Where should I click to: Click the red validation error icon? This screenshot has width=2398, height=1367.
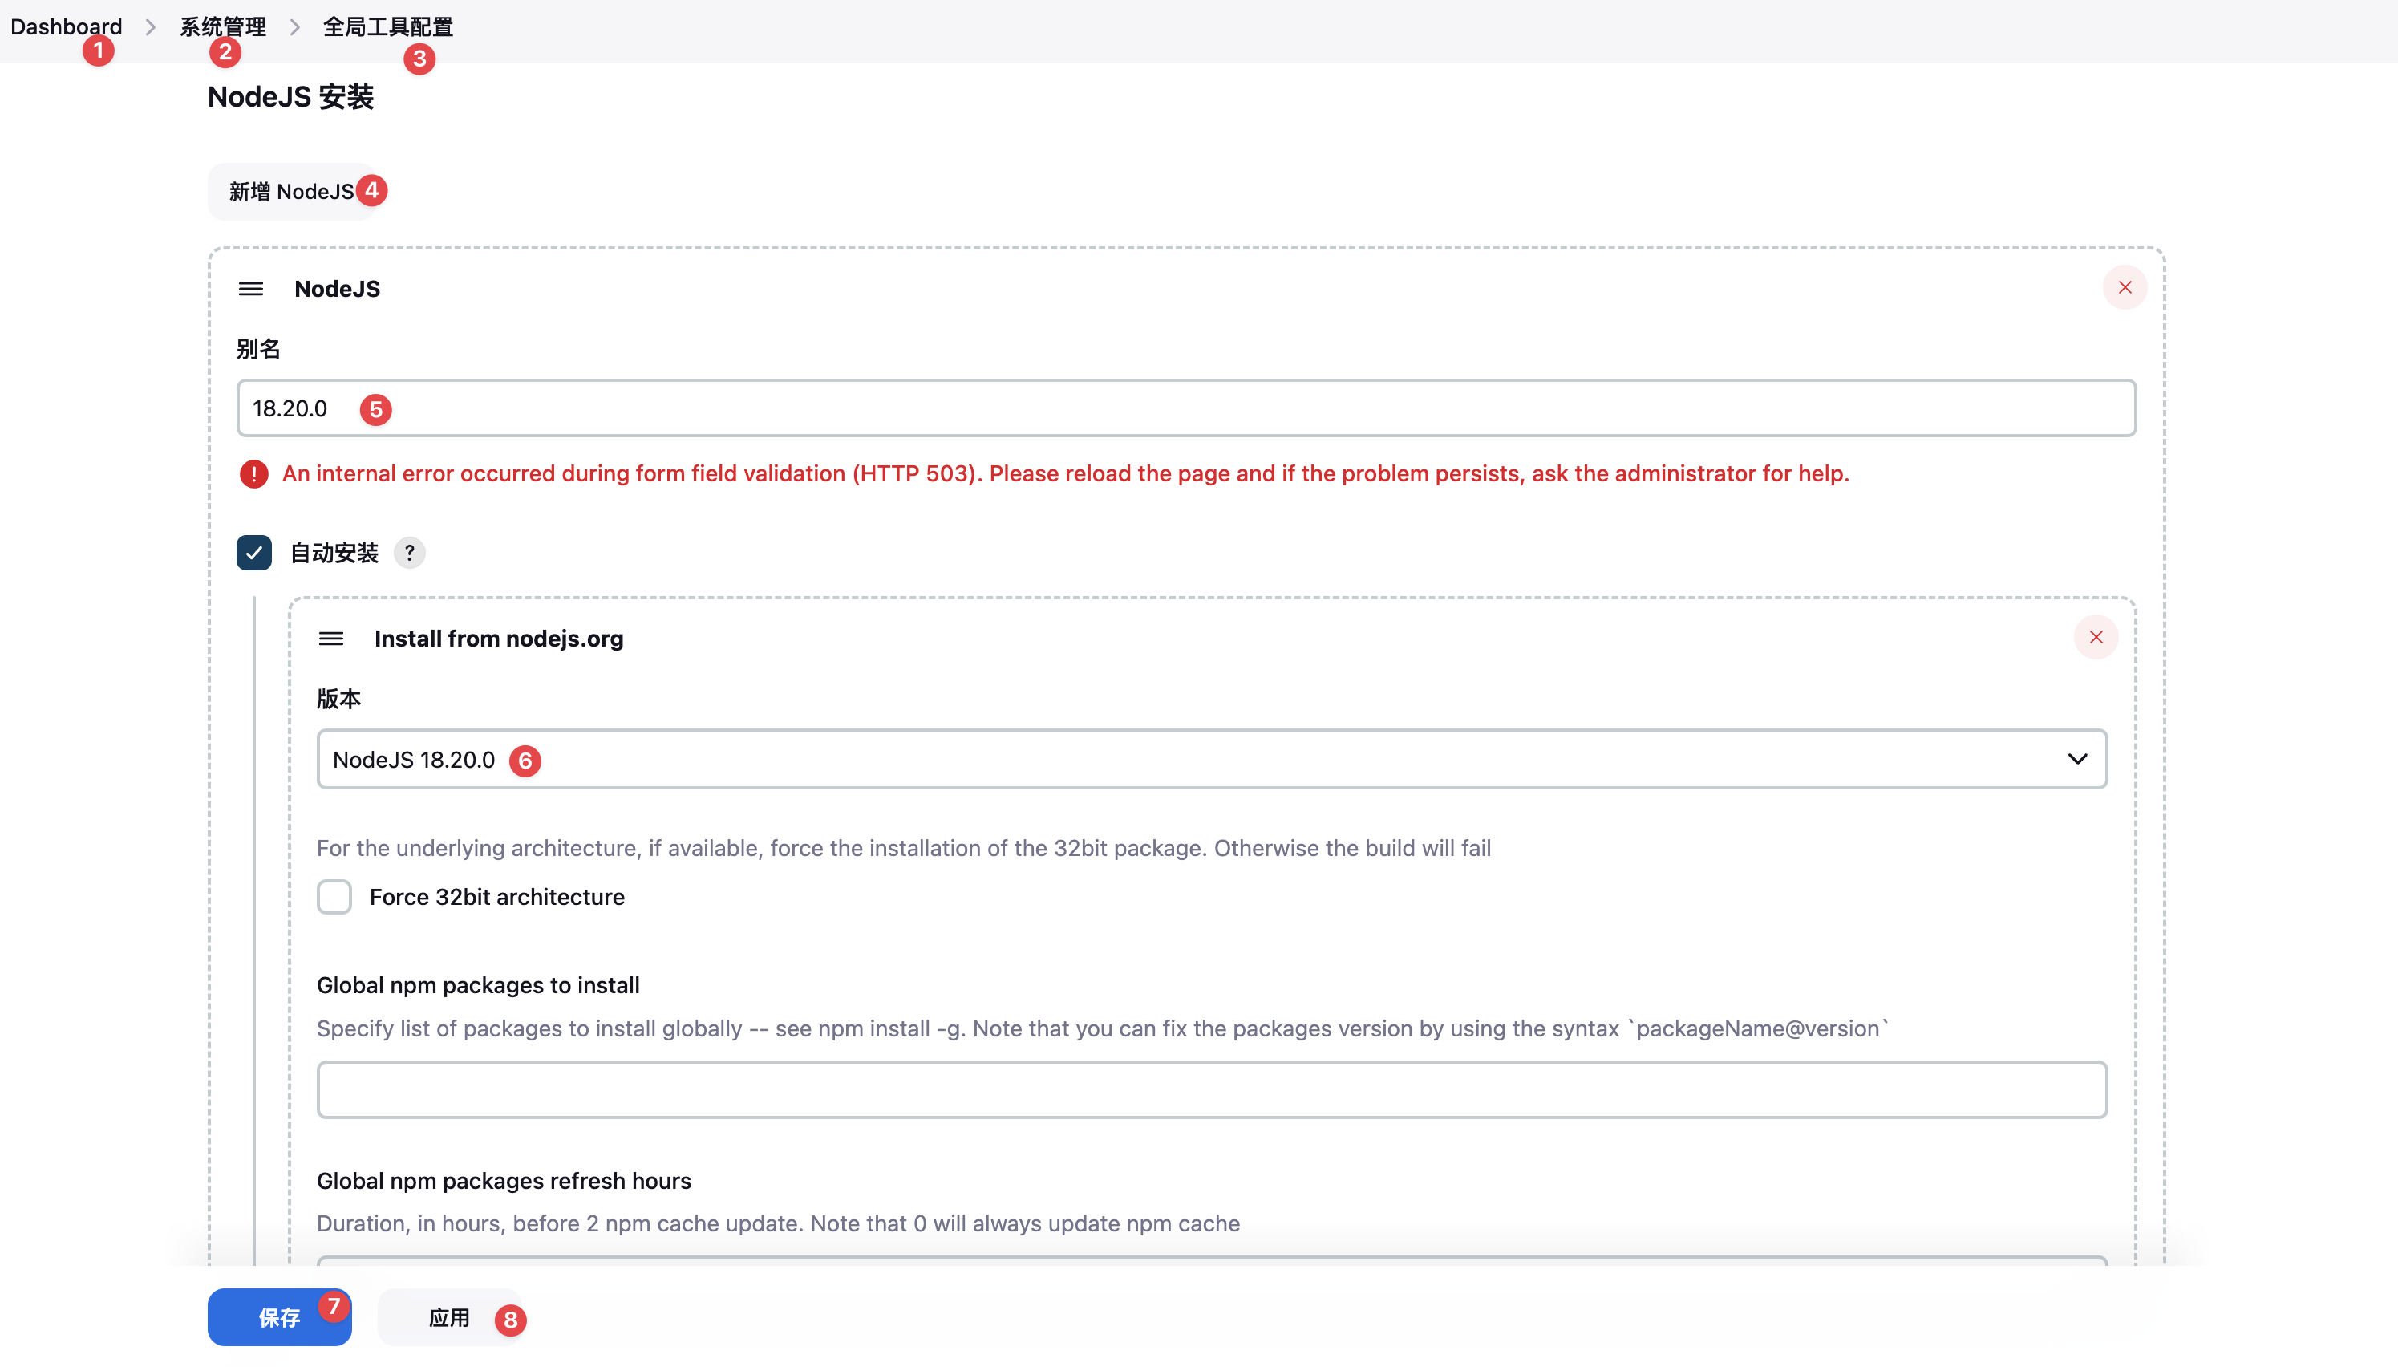pos(253,474)
